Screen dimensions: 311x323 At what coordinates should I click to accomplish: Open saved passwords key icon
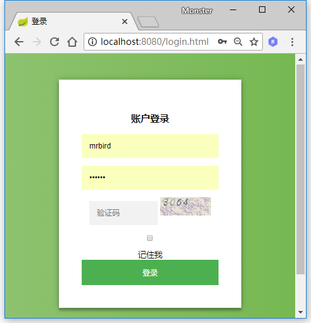click(222, 42)
